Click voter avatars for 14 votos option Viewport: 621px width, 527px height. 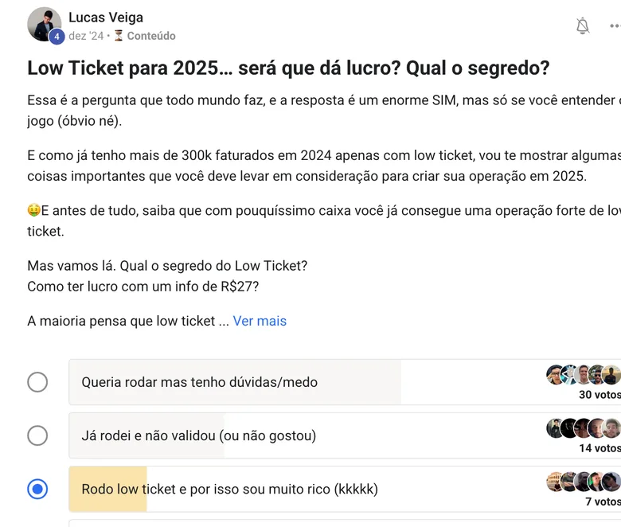[584, 428]
